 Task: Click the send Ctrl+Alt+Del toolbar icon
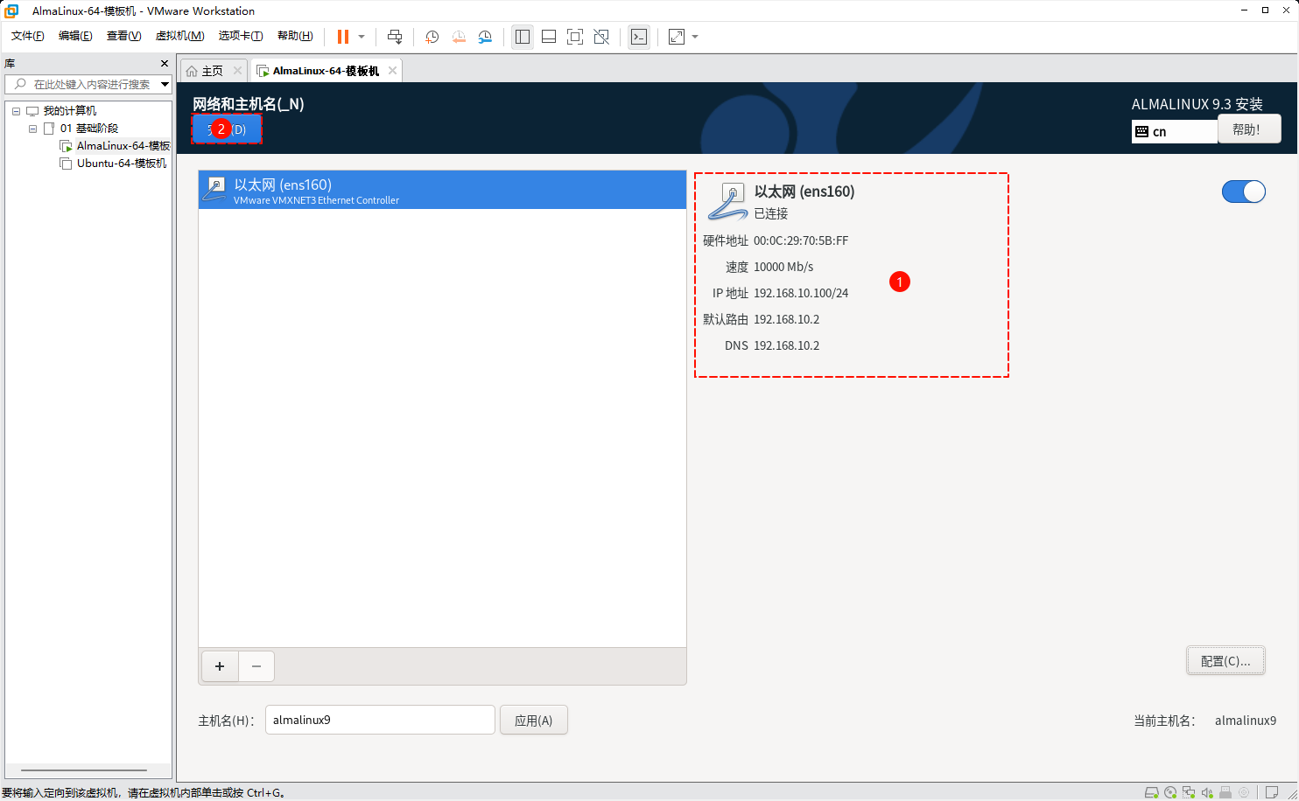click(395, 37)
